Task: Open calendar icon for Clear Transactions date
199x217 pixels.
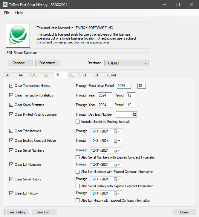Action: pyautogui.click(x=116, y=131)
